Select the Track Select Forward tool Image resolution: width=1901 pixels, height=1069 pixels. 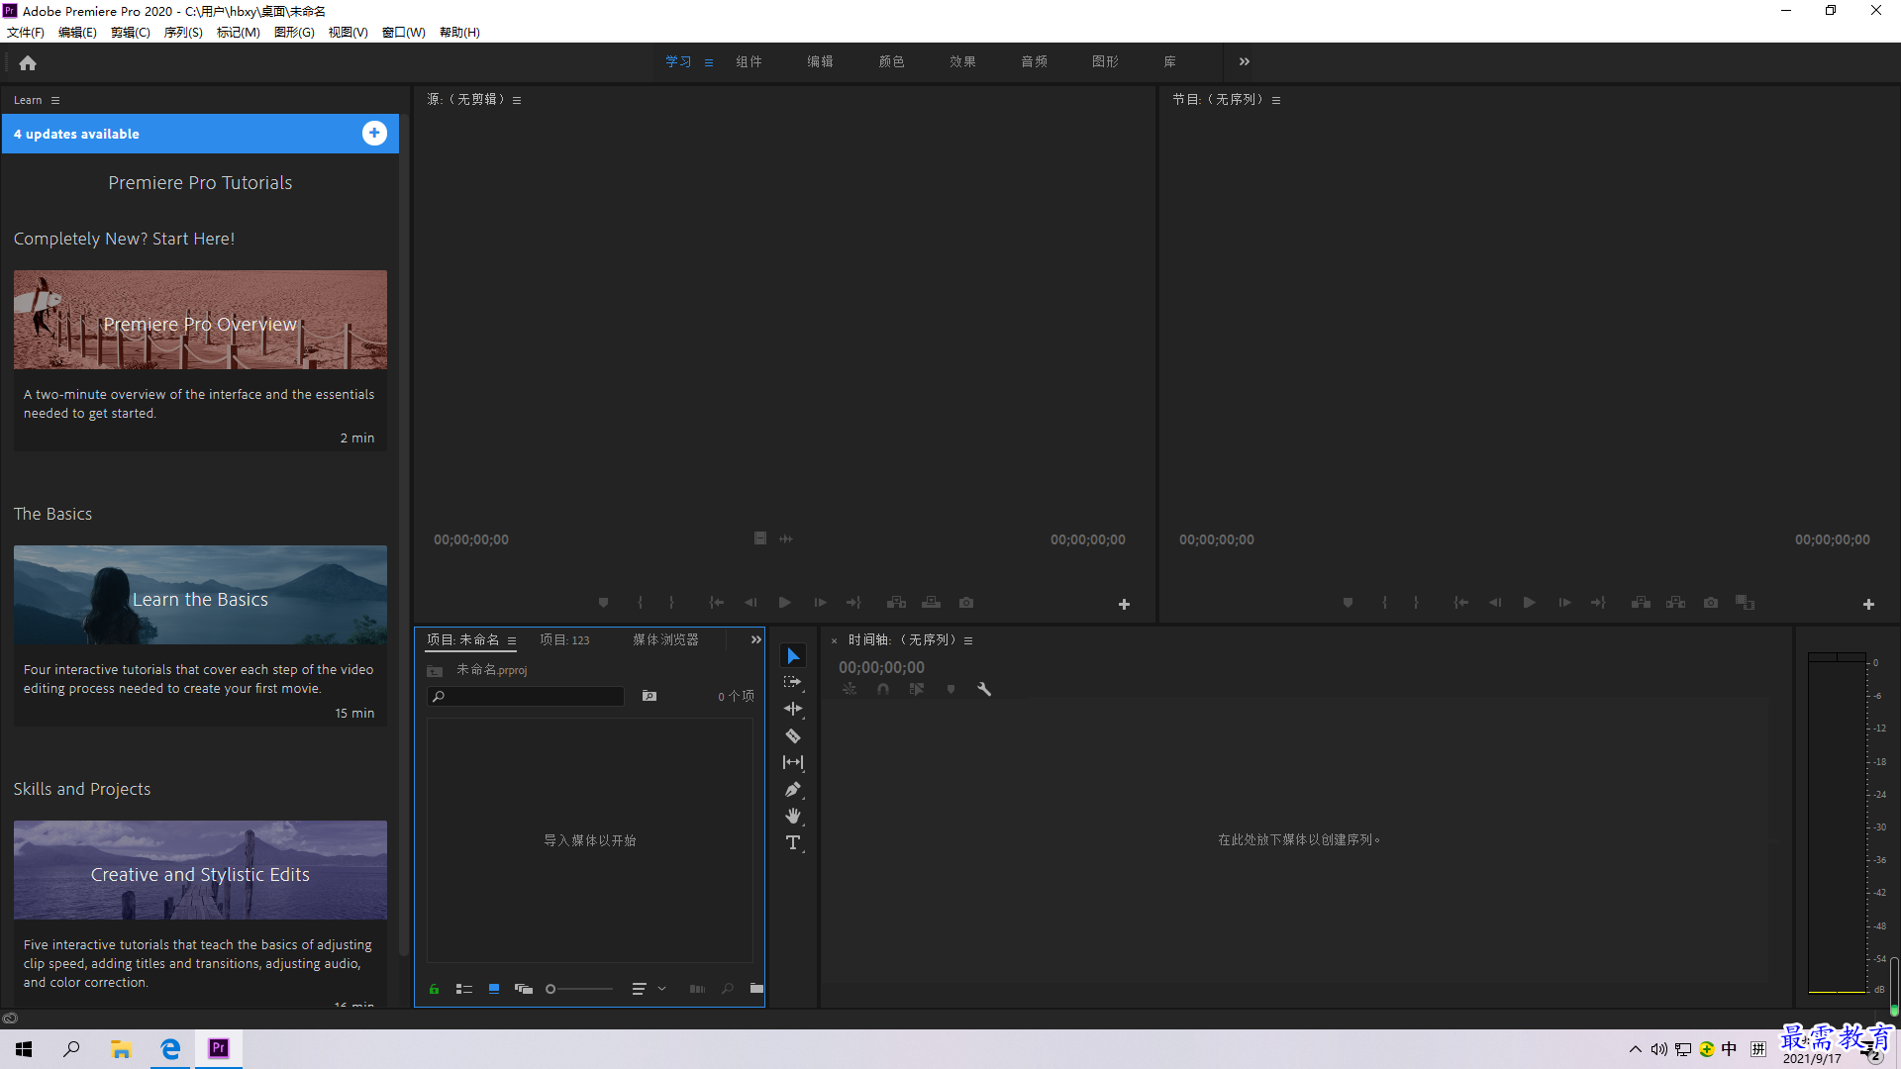point(793,683)
